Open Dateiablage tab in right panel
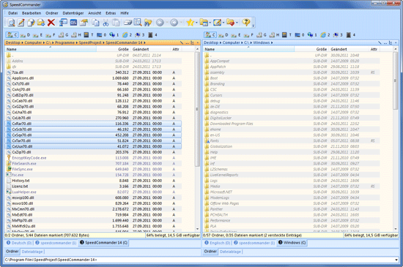Image resolution: width=403 pixels, height=267 pixels. click(x=230, y=252)
